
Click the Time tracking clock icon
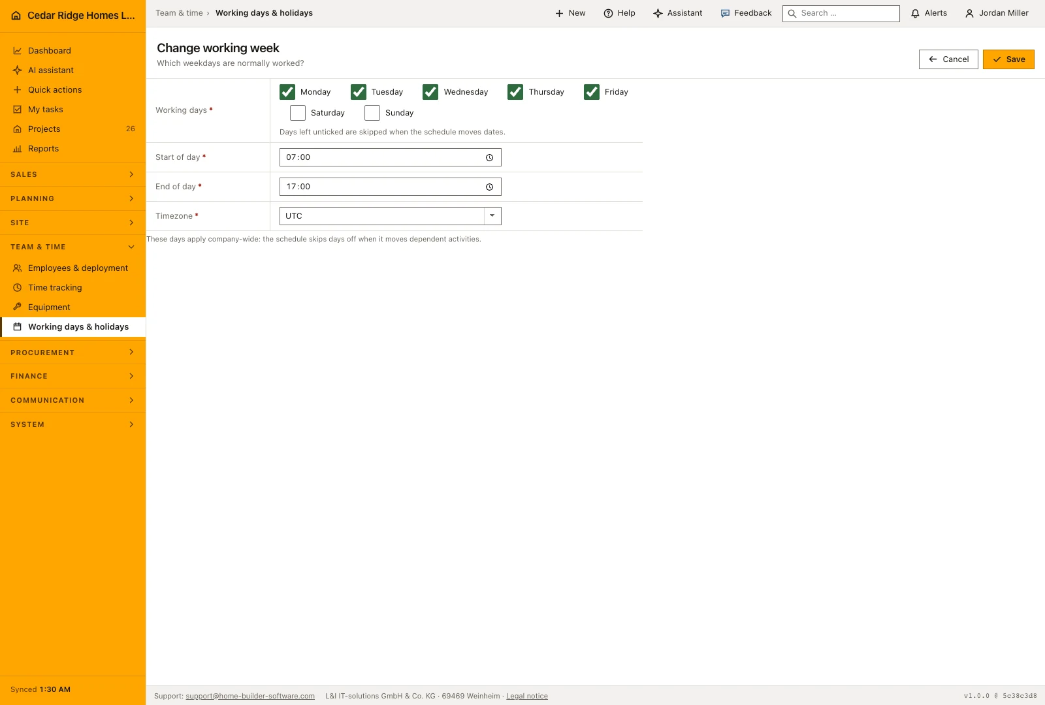click(18, 288)
